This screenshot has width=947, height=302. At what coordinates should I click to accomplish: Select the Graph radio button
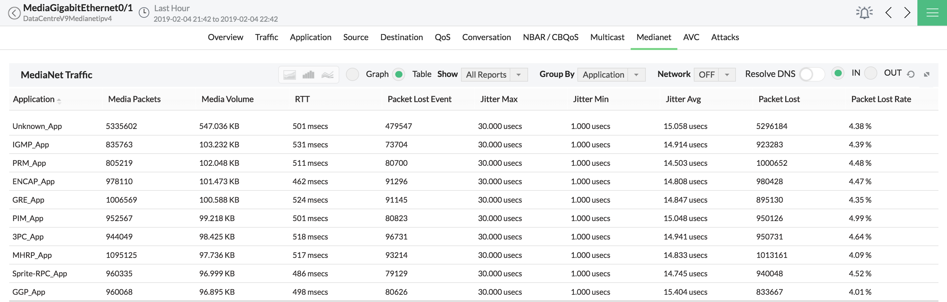352,74
